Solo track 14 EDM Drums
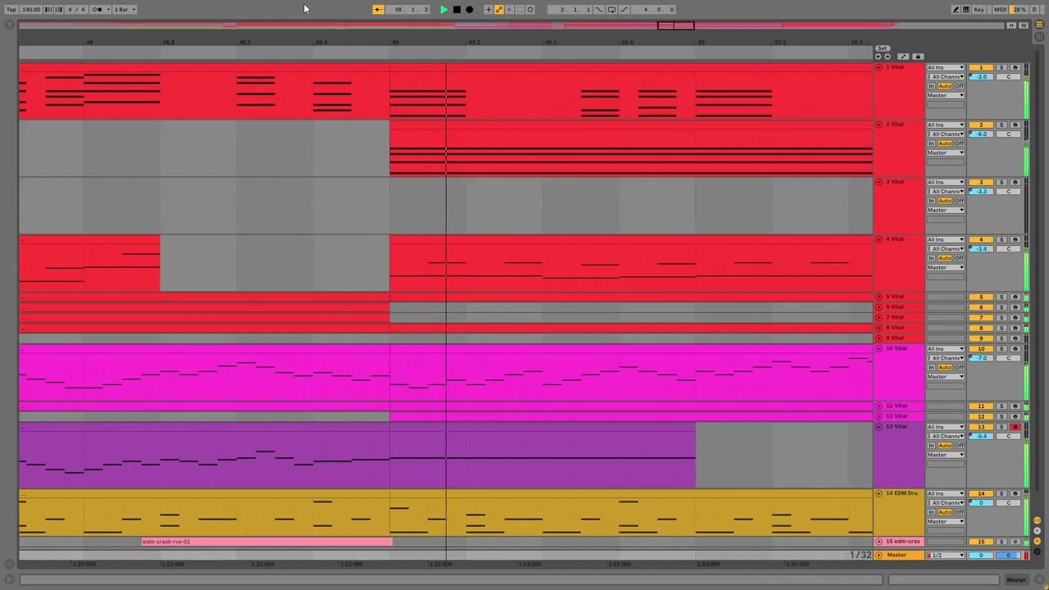 click(x=1001, y=493)
